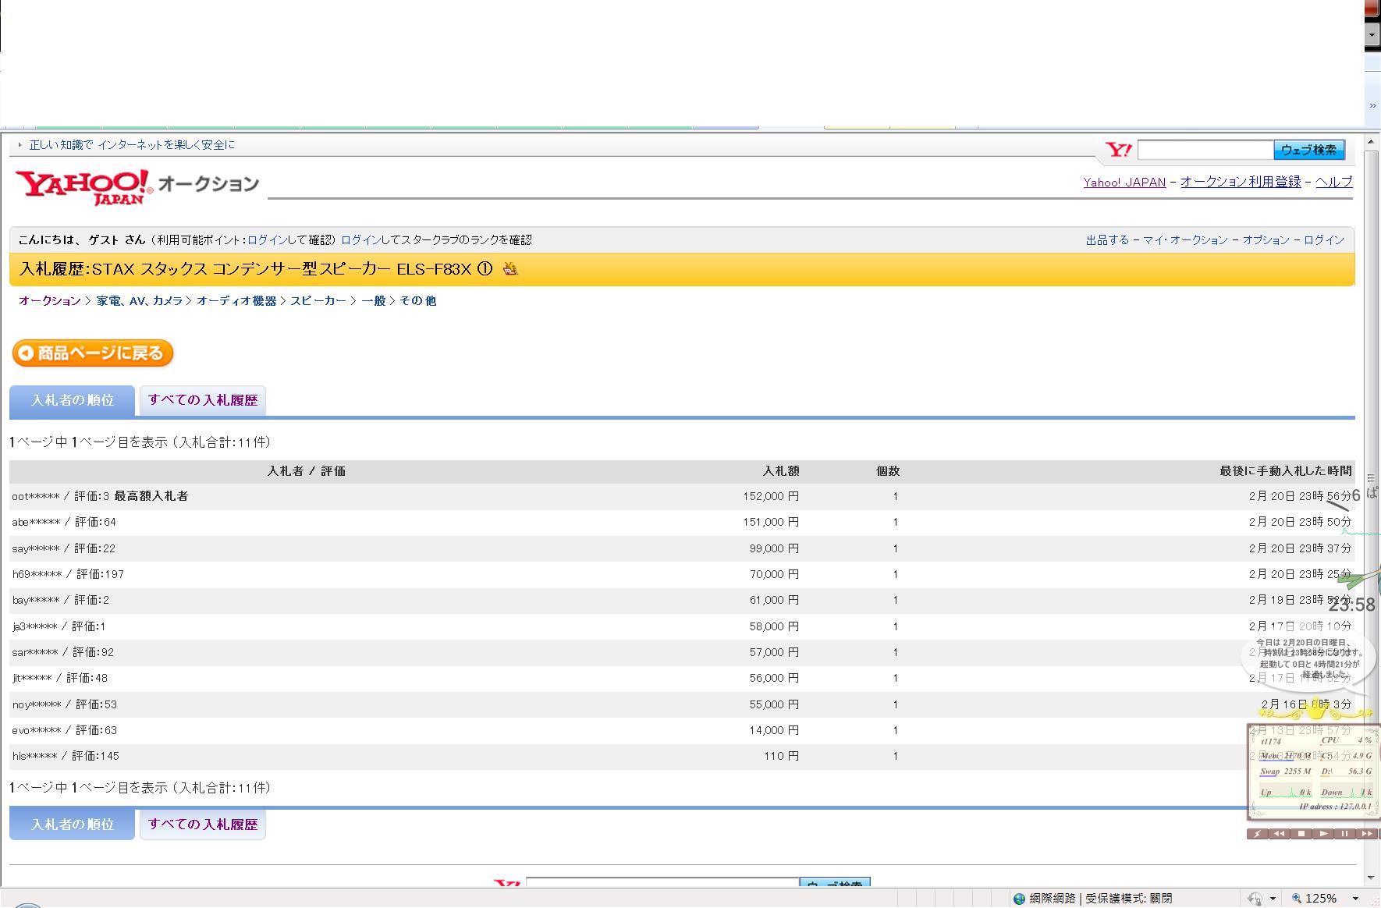Go to オークション breadcrumb link
Viewport: 1381px width, 908px height.
tap(50, 301)
